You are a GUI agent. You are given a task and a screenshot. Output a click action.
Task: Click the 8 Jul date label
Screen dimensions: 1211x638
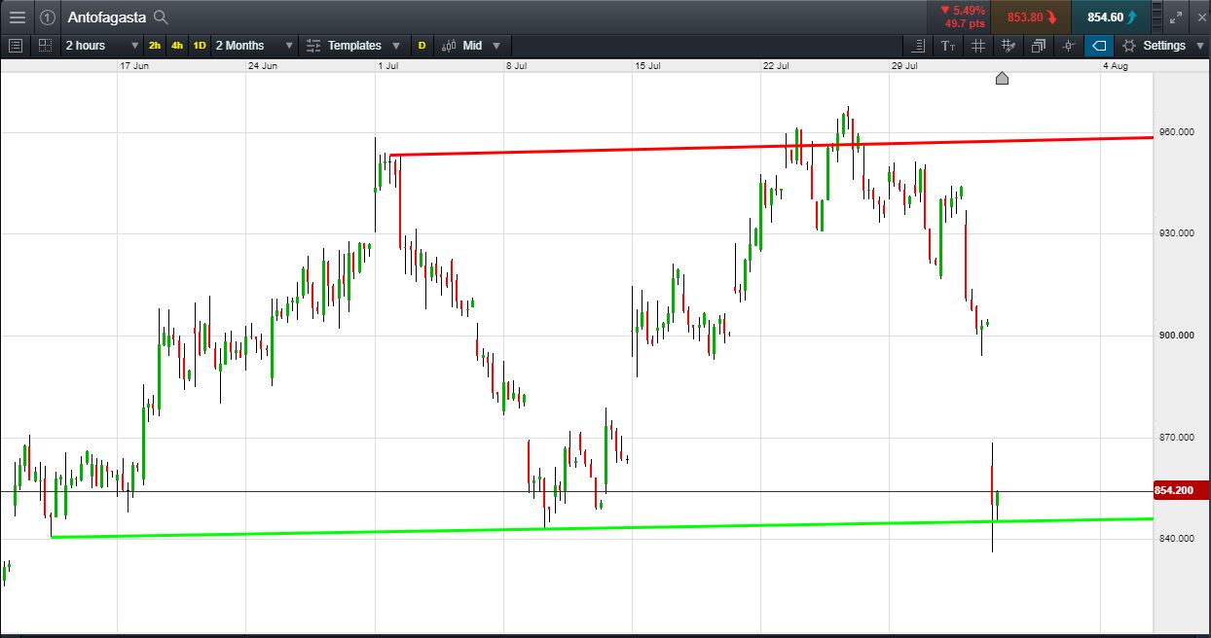(517, 66)
